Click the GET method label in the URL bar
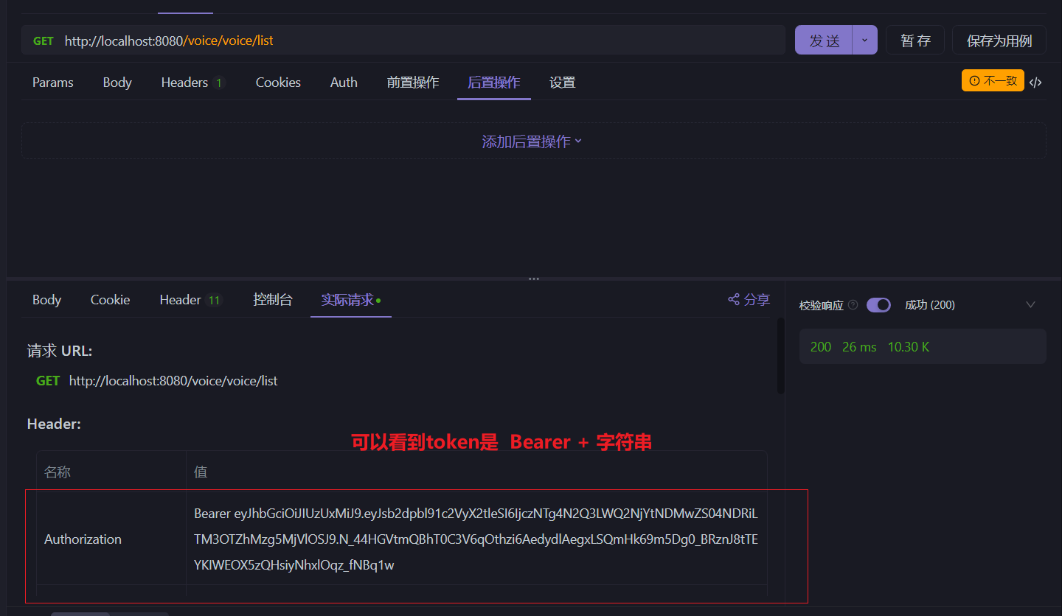This screenshot has width=1062, height=616. 43,41
